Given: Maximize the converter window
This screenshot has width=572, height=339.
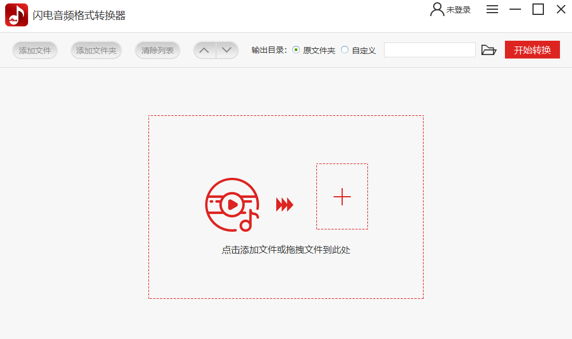Looking at the screenshot, I should [538, 9].
